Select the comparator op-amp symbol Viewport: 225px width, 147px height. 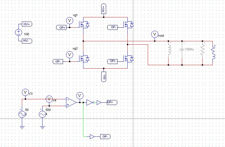(71, 103)
